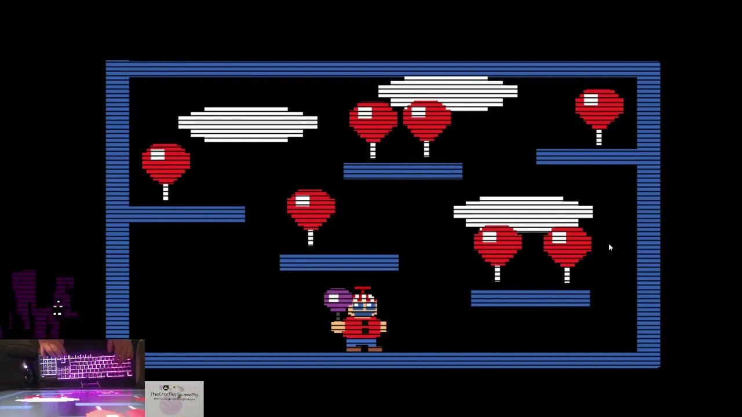
Task: Grab the left balloon under the lower-right cloud
Action: 497,254
